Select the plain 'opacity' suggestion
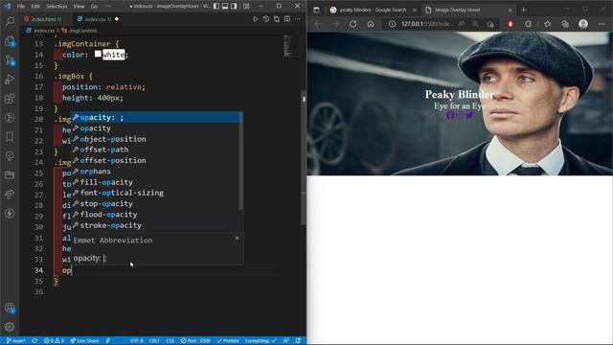This screenshot has width=613, height=345. pyautogui.click(x=157, y=128)
